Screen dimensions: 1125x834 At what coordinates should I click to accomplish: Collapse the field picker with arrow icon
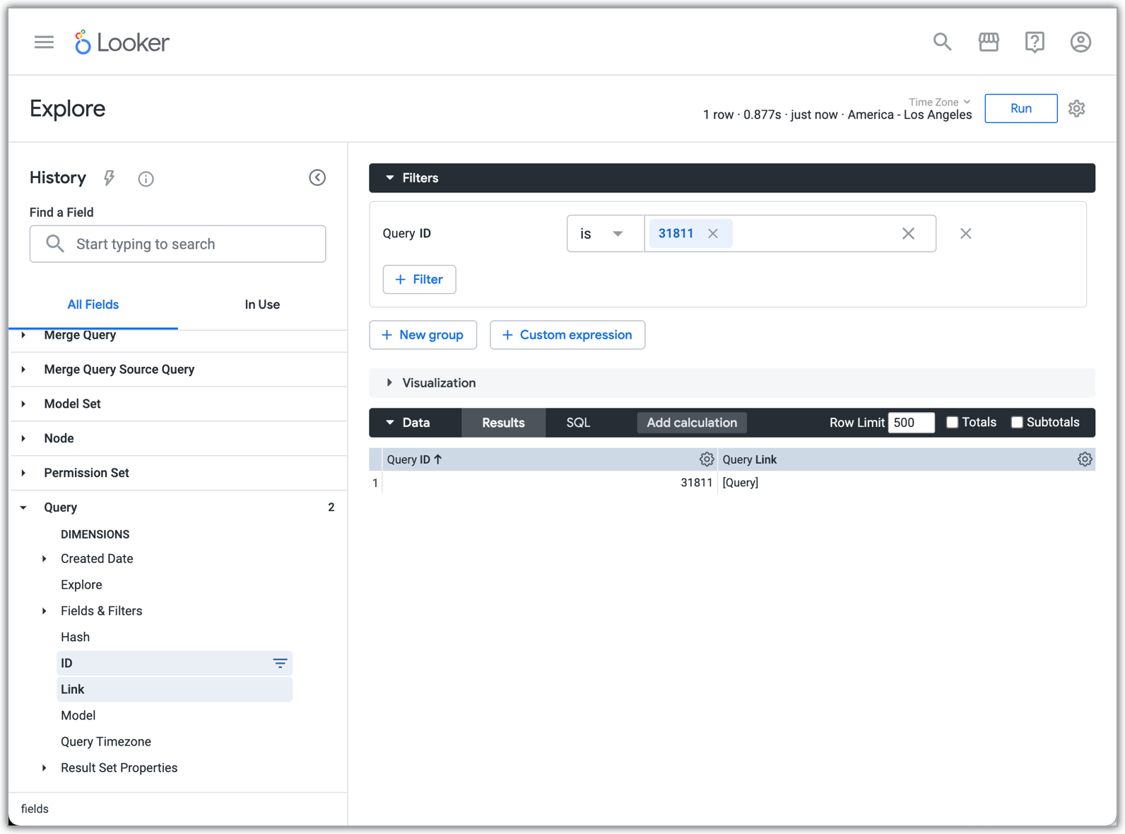[x=317, y=178]
